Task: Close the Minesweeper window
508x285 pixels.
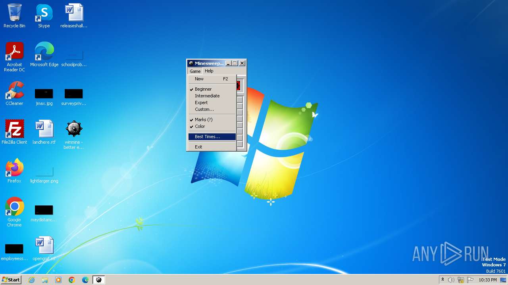Action: tap(242, 63)
